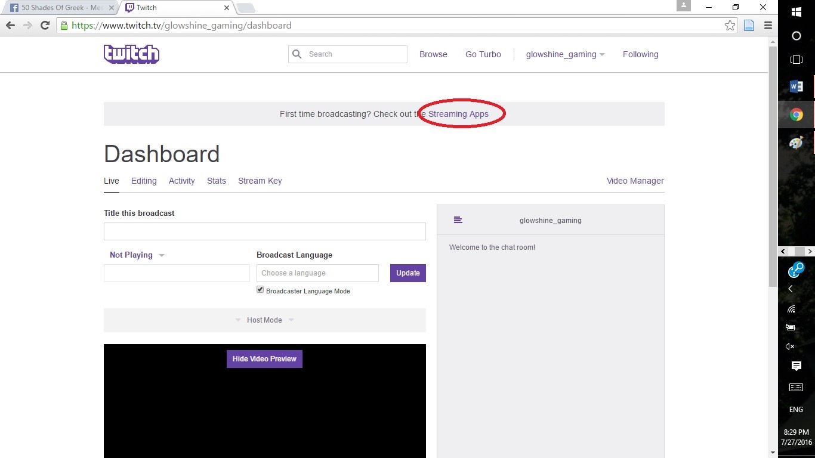Click the blue document extension icon
Viewport: 815px width, 458px height.
(749, 26)
